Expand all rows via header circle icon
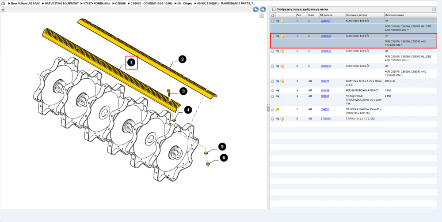Image resolution: width=442 pixels, height=222 pixels. [273, 15]
